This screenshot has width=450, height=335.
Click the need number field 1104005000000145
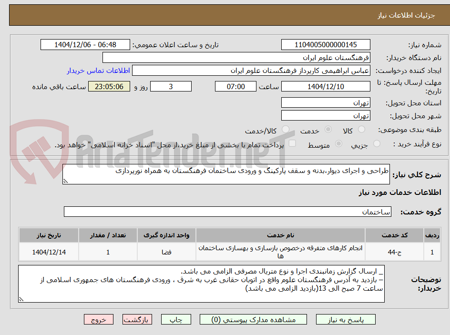(x=326, y=45)
